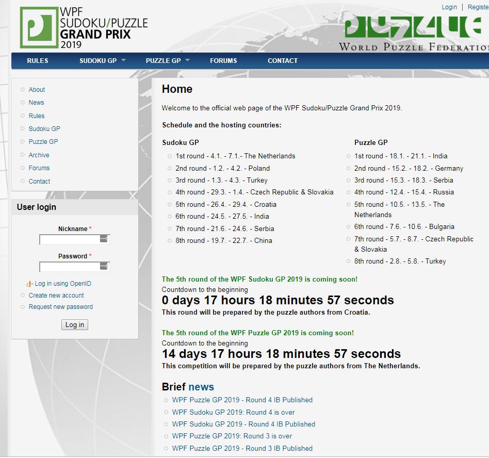Open PUZZLE GP in the navigation bar
The height and width of the screenshot is (458, 489).
164,60
